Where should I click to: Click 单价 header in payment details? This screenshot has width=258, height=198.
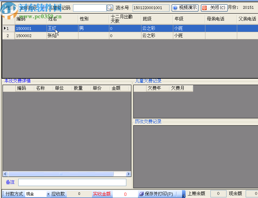[100, 88]
